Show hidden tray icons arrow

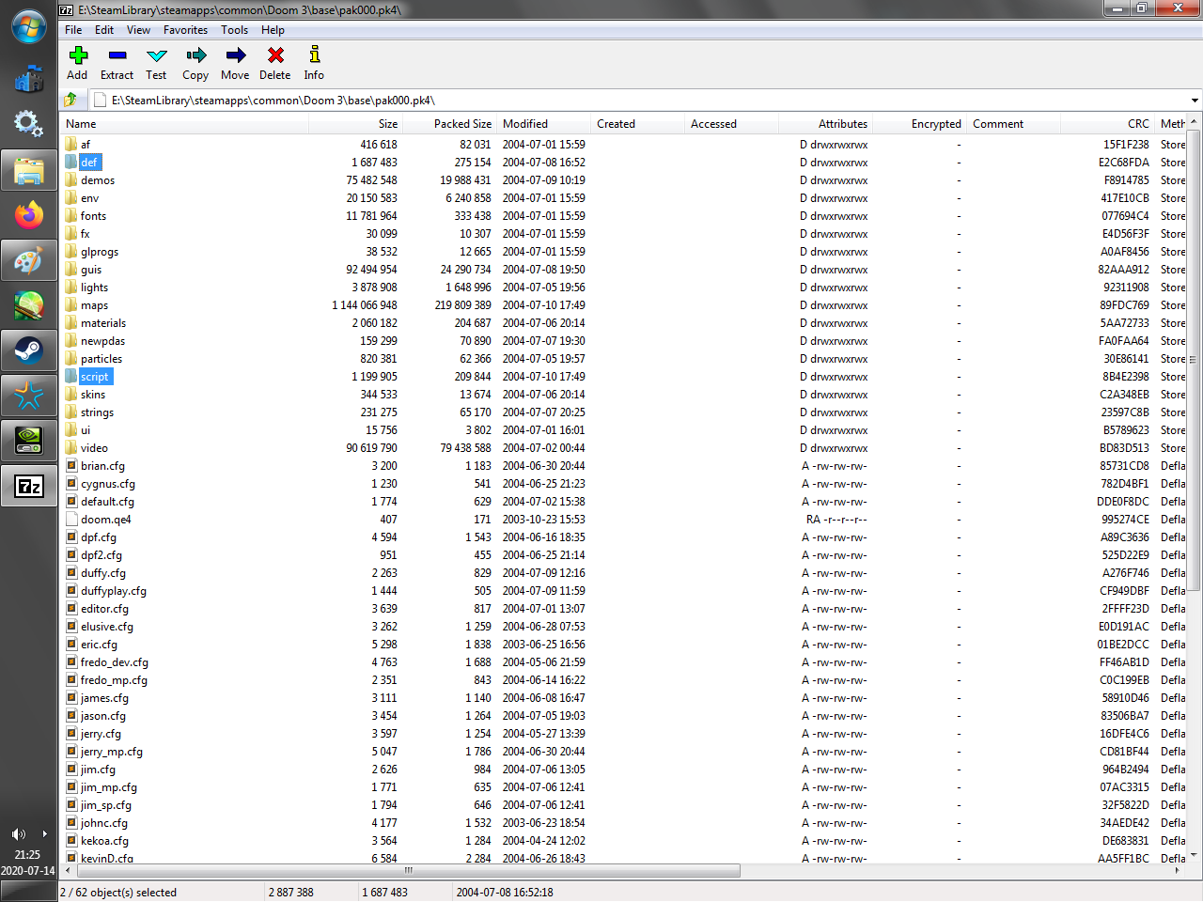[44, 834]
